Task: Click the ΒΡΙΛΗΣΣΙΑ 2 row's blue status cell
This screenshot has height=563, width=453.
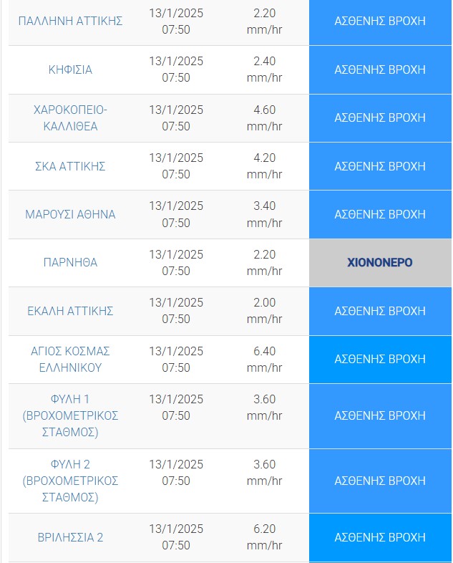Action: click(x=380, y=537)
